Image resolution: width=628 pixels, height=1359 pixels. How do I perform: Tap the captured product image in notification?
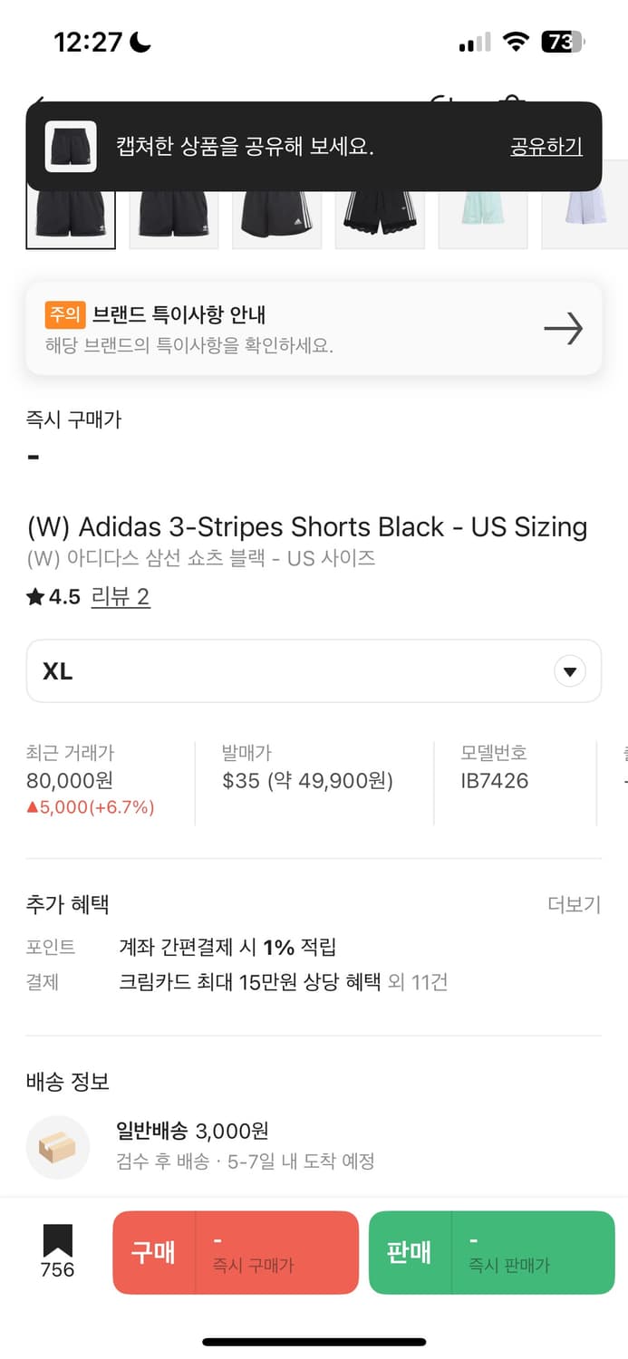71,147
